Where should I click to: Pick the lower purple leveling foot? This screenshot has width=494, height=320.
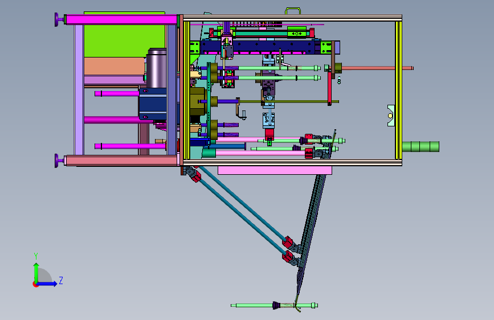(x=59, y=161)
